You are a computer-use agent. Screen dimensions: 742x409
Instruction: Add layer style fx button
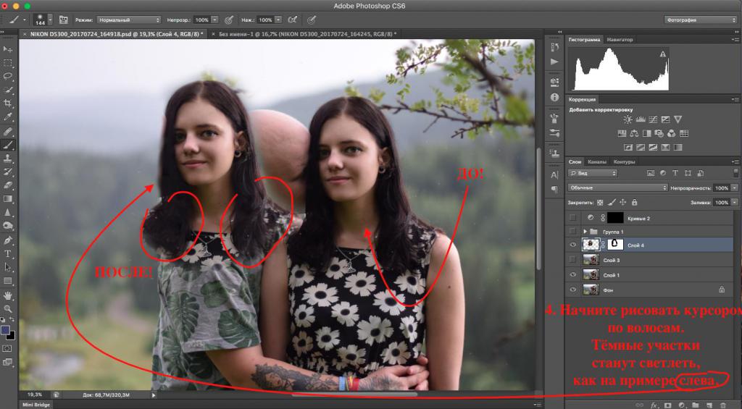click(654, 405)
